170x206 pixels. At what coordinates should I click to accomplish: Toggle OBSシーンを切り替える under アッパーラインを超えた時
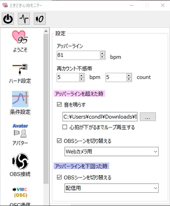[x=59, y=141]
